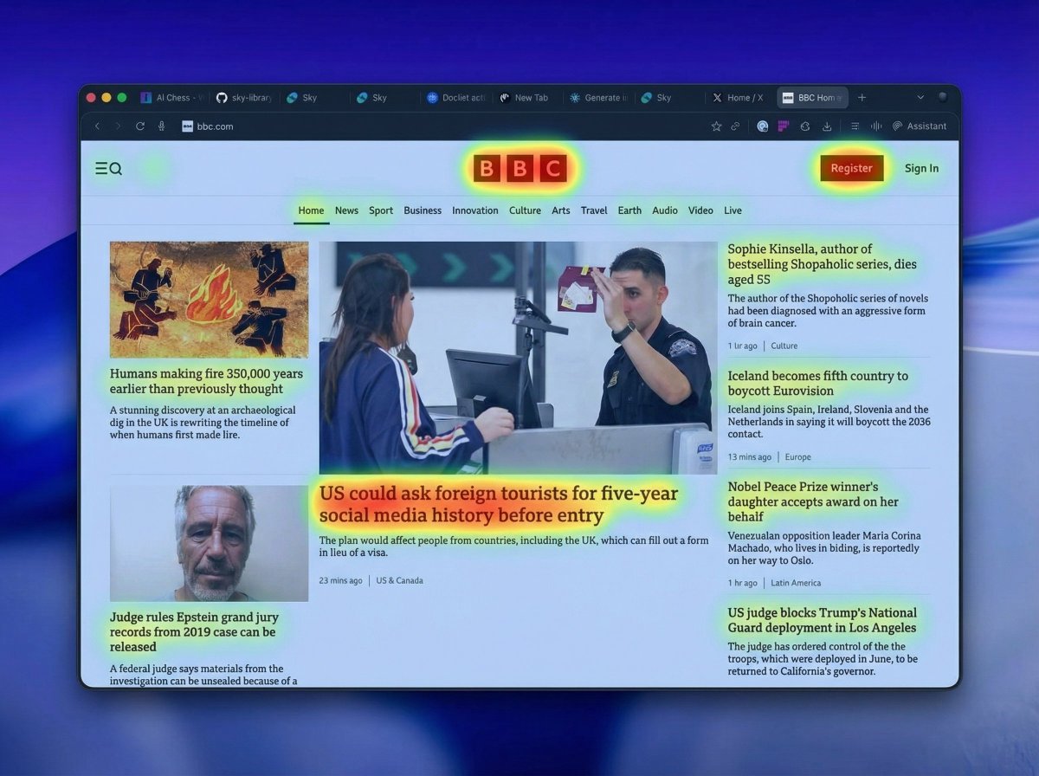This screenshot has height=776, width=1039.
Task: Click the Sign In link
Action: click(921, 169)
